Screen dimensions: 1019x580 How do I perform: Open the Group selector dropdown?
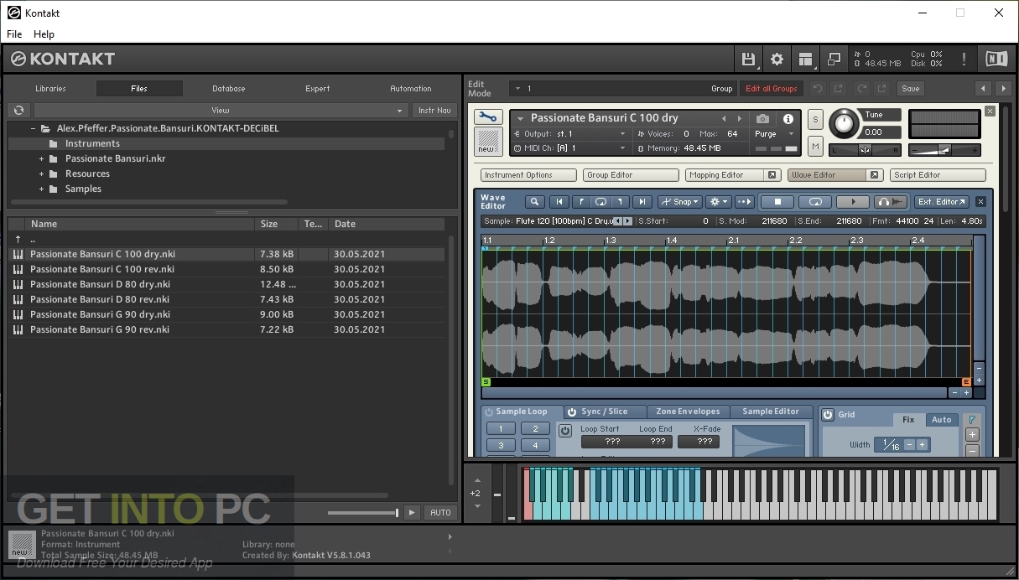622,88
